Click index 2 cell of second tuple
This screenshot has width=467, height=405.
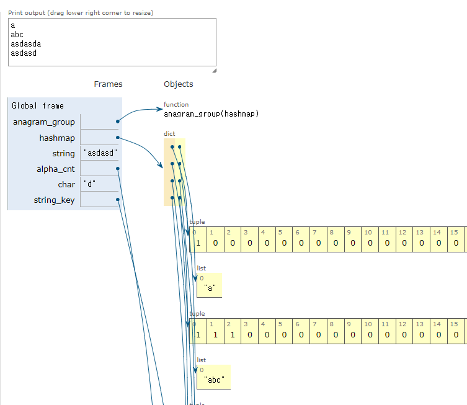tap(233, 331)
